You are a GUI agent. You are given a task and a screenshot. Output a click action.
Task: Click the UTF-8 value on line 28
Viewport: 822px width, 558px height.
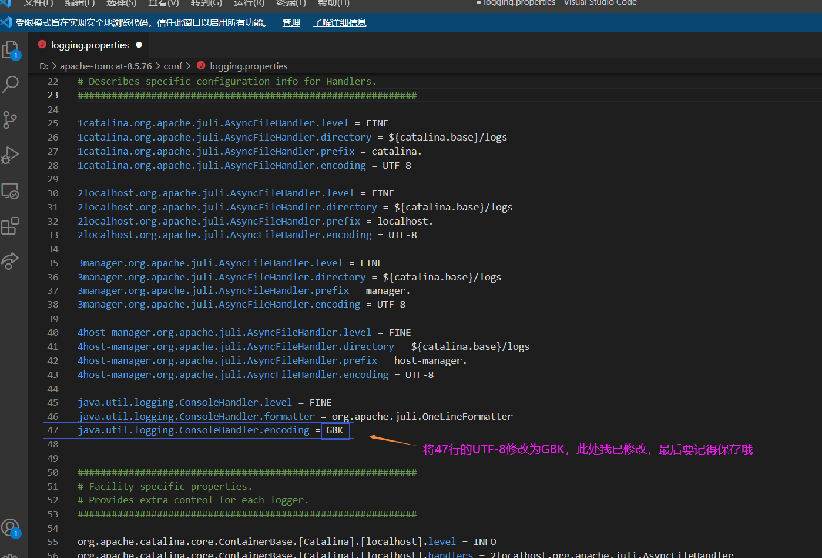[x=397, y=166]
